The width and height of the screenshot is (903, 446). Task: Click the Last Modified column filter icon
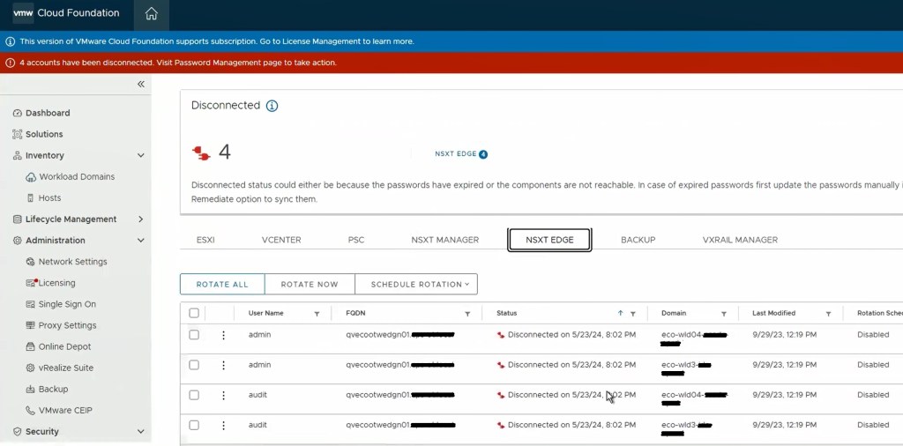click(x=828, y=314)
